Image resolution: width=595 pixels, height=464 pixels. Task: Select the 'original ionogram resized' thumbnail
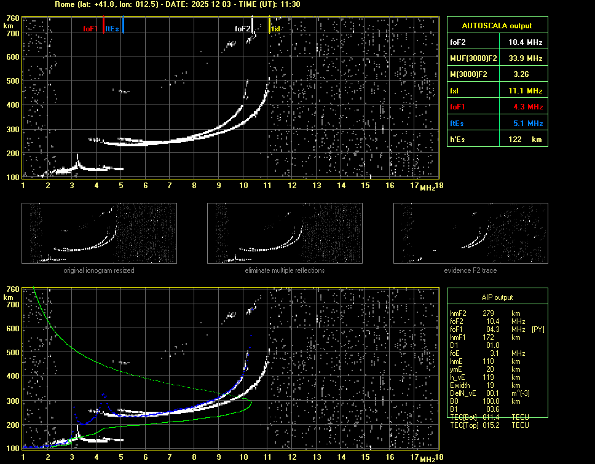pos(99,233)
